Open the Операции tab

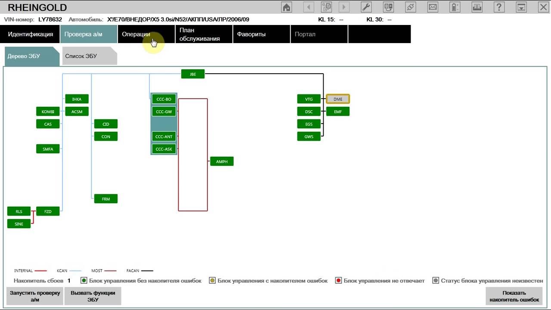[146, 34]
